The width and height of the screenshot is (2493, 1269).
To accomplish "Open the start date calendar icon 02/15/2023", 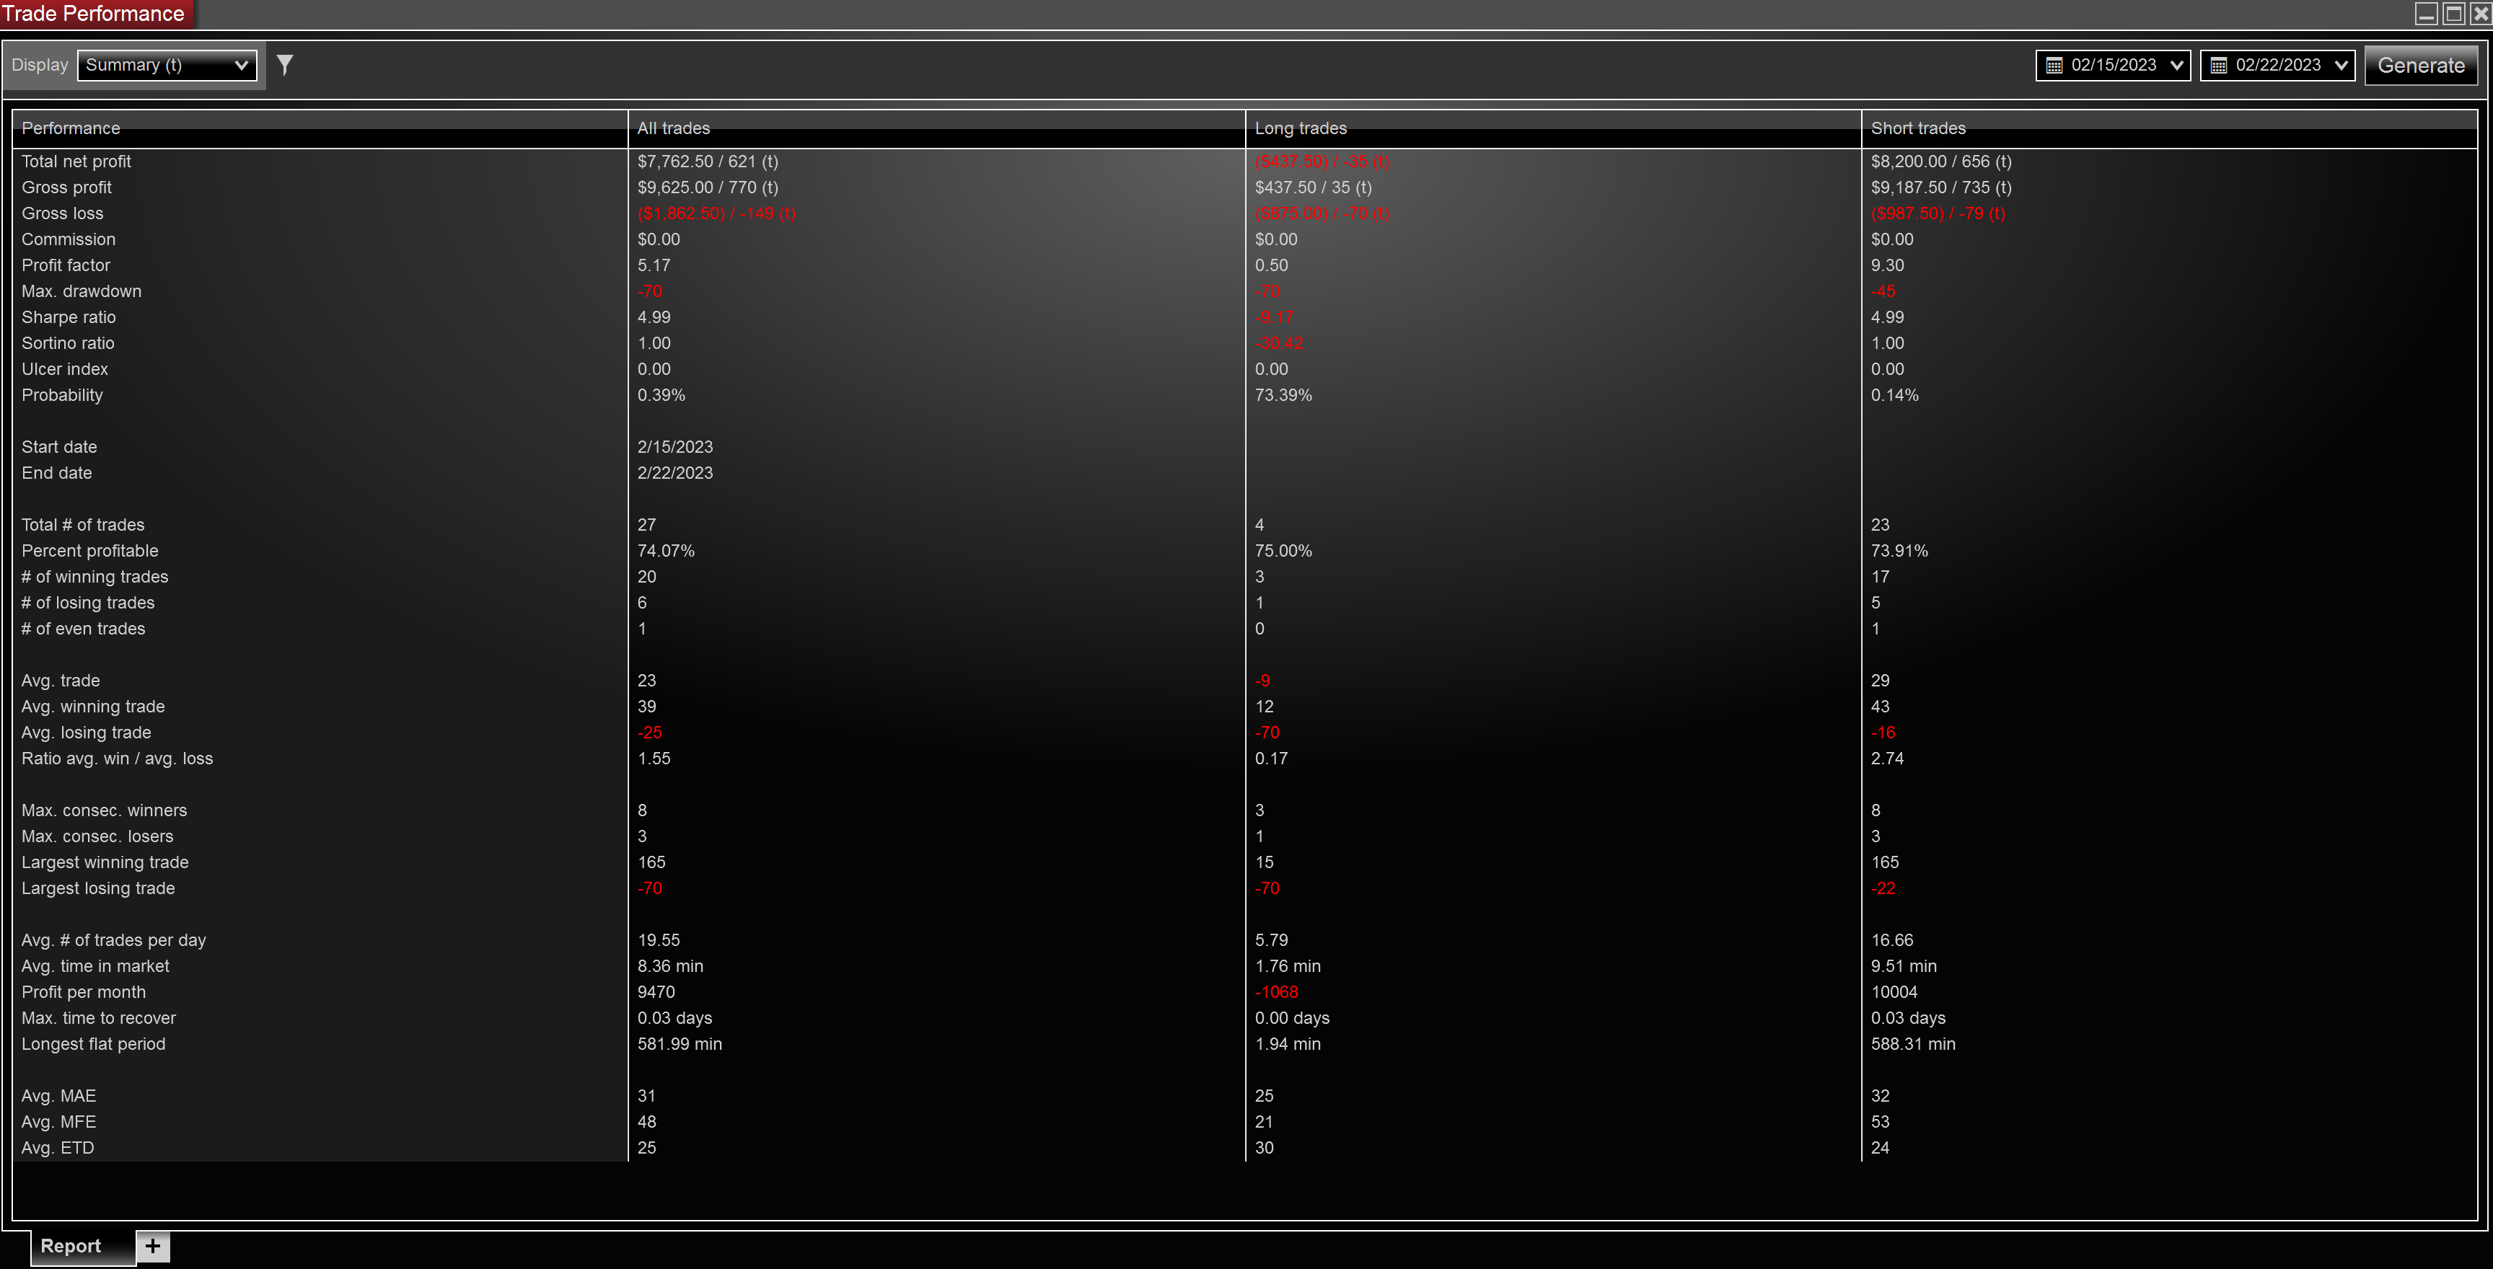I will [2054, 66].
